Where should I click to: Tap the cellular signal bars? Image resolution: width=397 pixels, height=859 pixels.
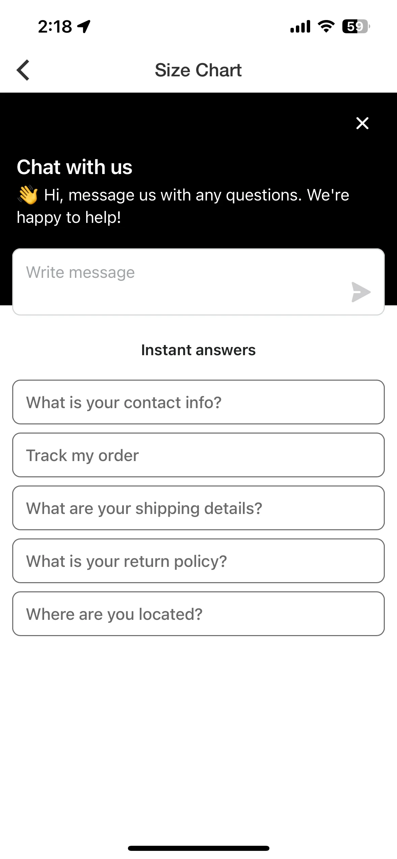tap(300, 26)
